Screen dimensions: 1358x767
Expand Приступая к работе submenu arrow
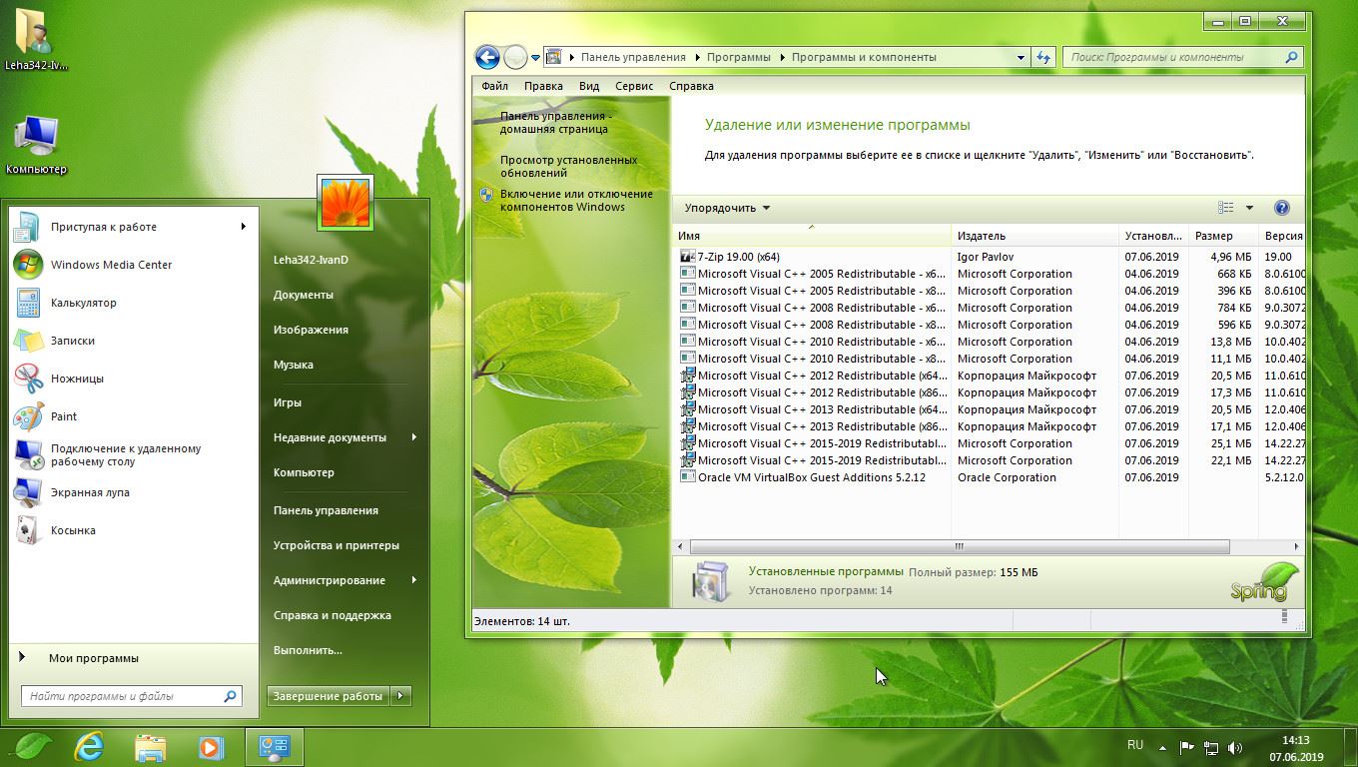tap(243, 227)
